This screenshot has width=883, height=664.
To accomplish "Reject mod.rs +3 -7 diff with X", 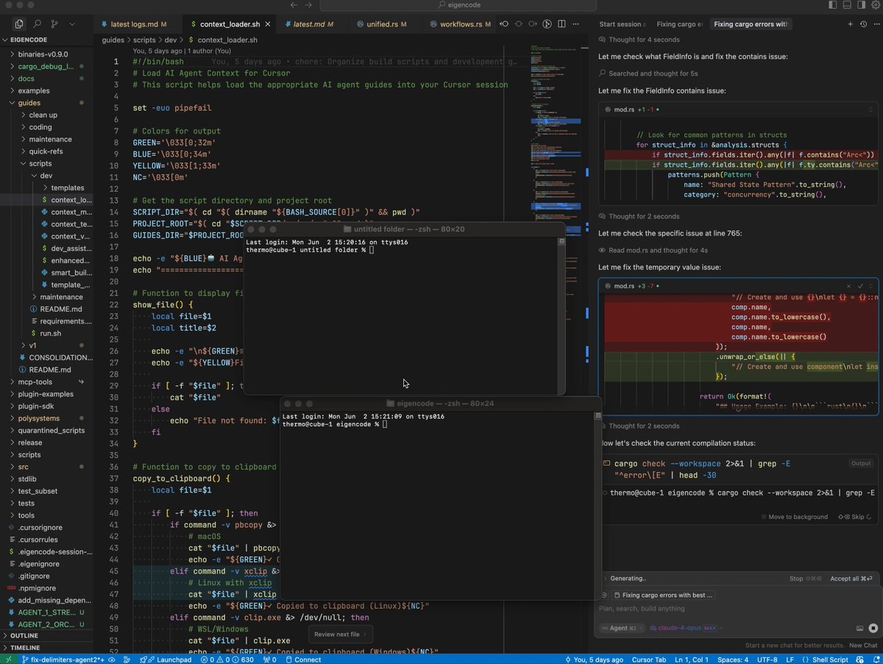I will click(849, 286).
